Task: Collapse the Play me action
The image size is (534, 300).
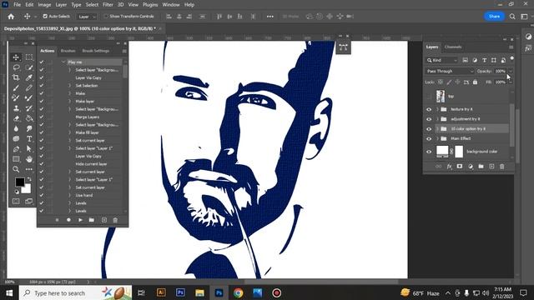Action: 63,62
